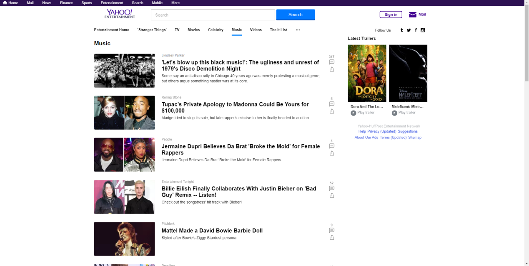Share the Disco Demolition Night article
Viewport: 529px width, 266px height.
coord(332,69)
